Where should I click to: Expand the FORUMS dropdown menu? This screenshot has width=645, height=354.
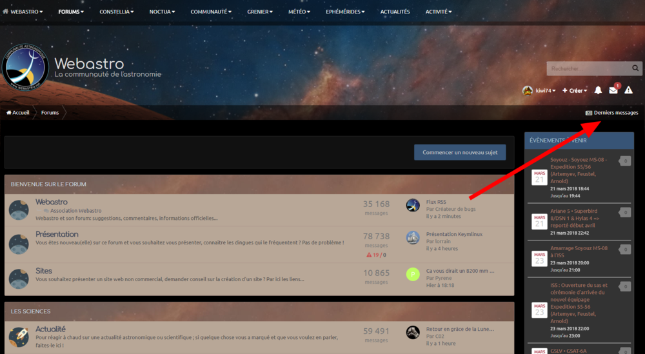pos(71,12)
